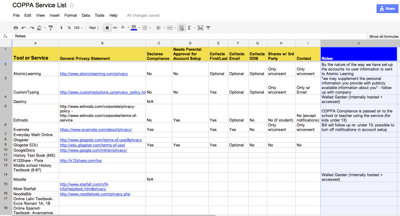Open the File menu
The image size is (400, 216).
point(16,15)
